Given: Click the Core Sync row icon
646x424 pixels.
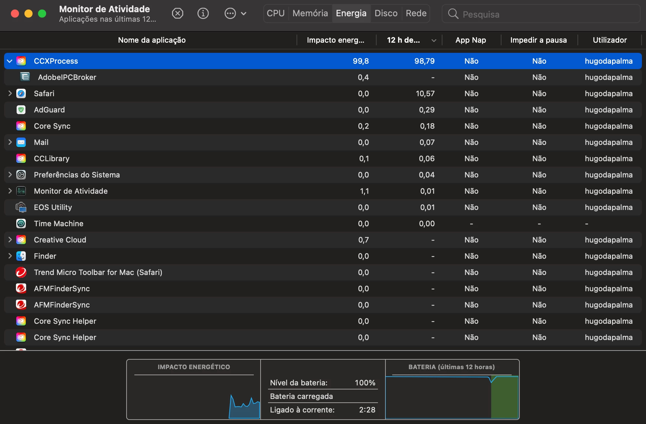Looking at the screenshot, I should click(x=21, y=126).
